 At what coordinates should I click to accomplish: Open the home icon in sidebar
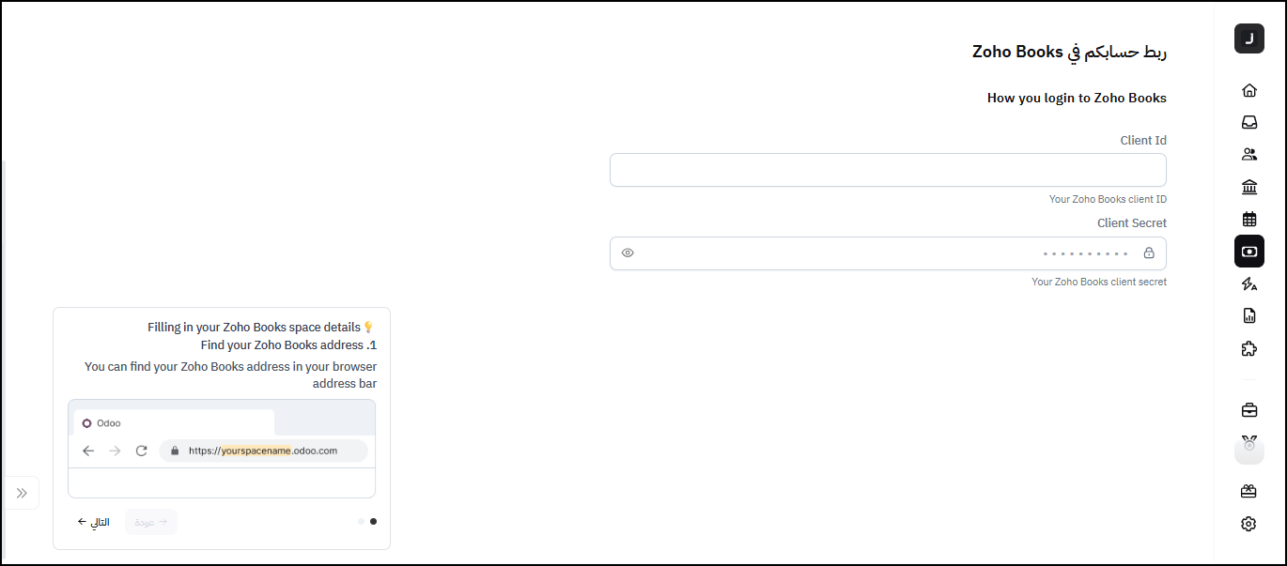coord(1248,91)
